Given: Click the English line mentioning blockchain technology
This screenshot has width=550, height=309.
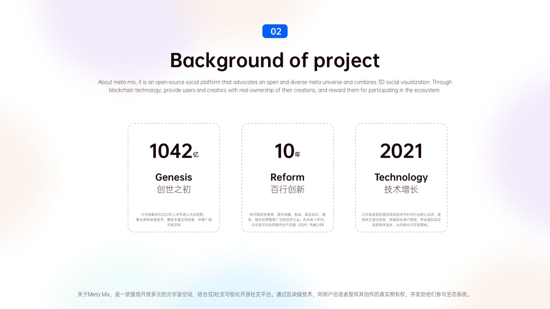Looking at the screenshot, I should pos(275,90).
